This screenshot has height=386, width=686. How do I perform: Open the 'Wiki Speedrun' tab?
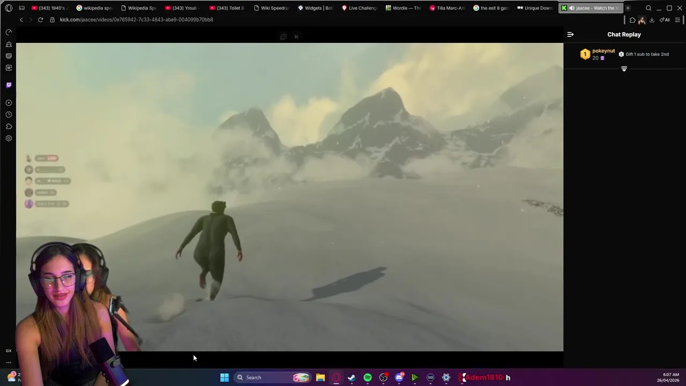click(x=271, y=8)
